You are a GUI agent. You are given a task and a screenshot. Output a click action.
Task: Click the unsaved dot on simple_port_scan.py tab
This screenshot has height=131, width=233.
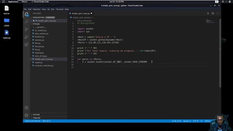[x=91, y=13]
